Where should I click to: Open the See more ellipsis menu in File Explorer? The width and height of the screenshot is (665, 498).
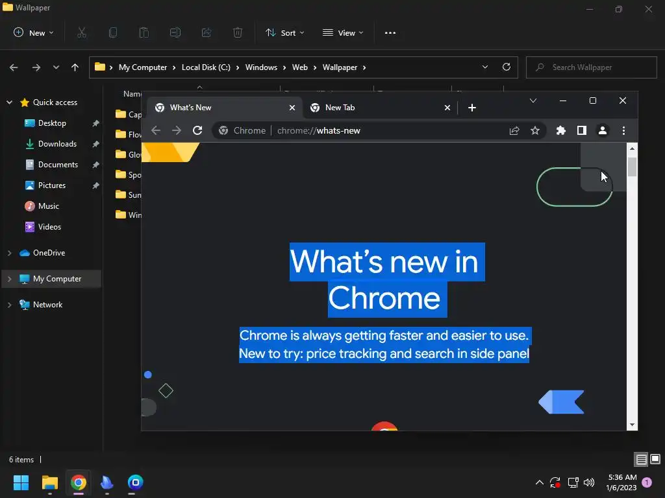[390, 32]
